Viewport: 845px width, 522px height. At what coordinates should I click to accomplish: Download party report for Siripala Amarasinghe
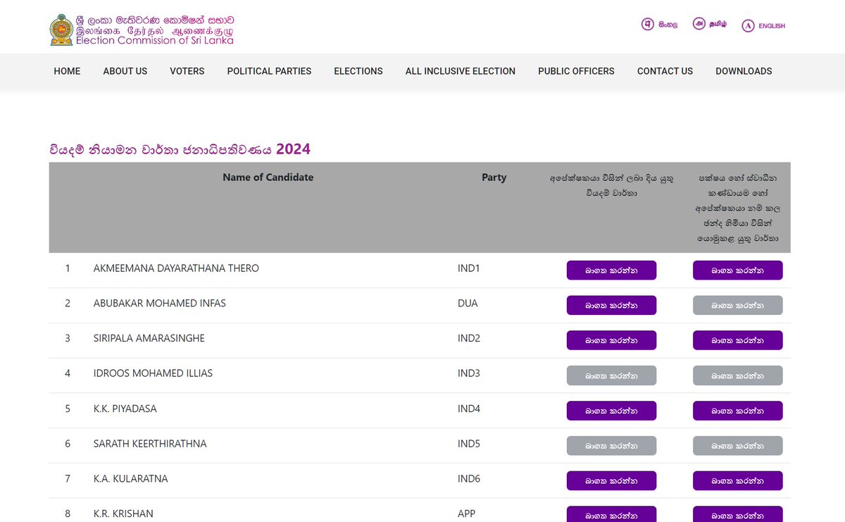[x=737, y=340]
